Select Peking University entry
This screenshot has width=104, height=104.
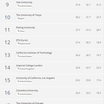(x=25, y=27)
